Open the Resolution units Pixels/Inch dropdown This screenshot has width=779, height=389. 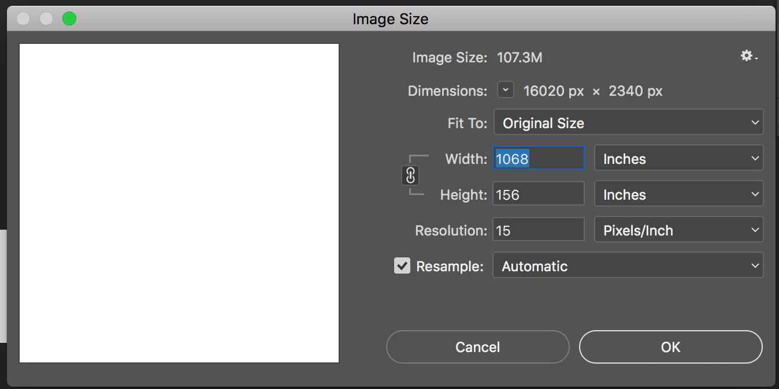[x=678, y=230]
